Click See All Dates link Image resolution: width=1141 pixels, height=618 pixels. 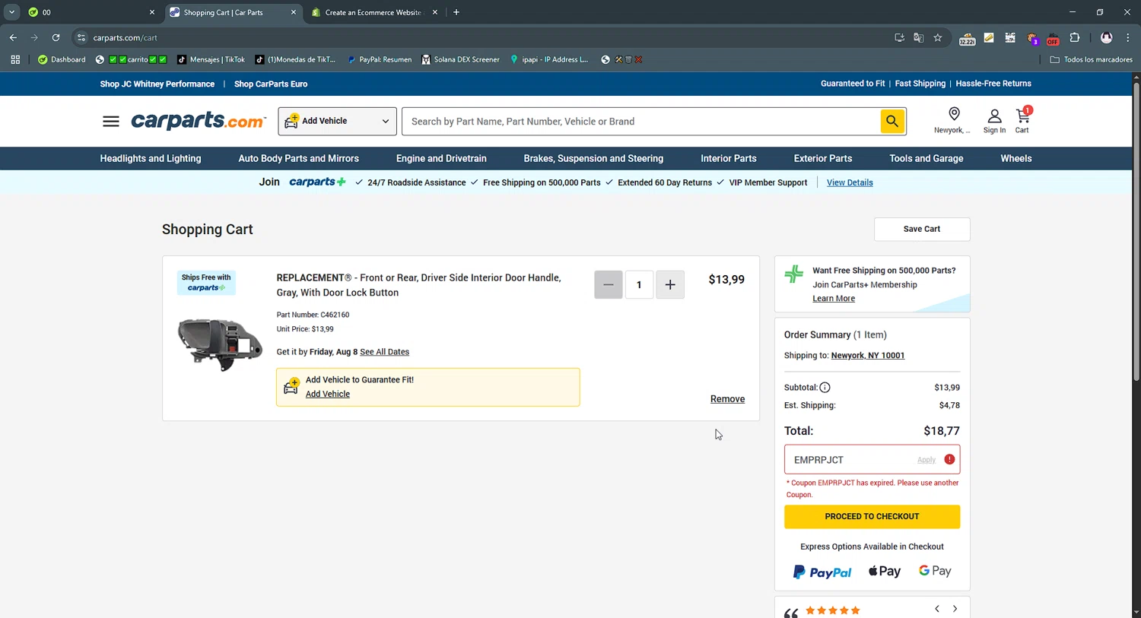(384, 352)
